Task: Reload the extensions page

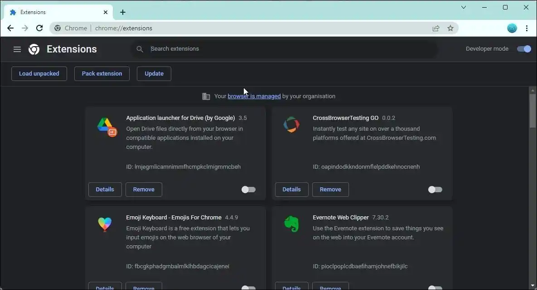Action: (39, 28)
